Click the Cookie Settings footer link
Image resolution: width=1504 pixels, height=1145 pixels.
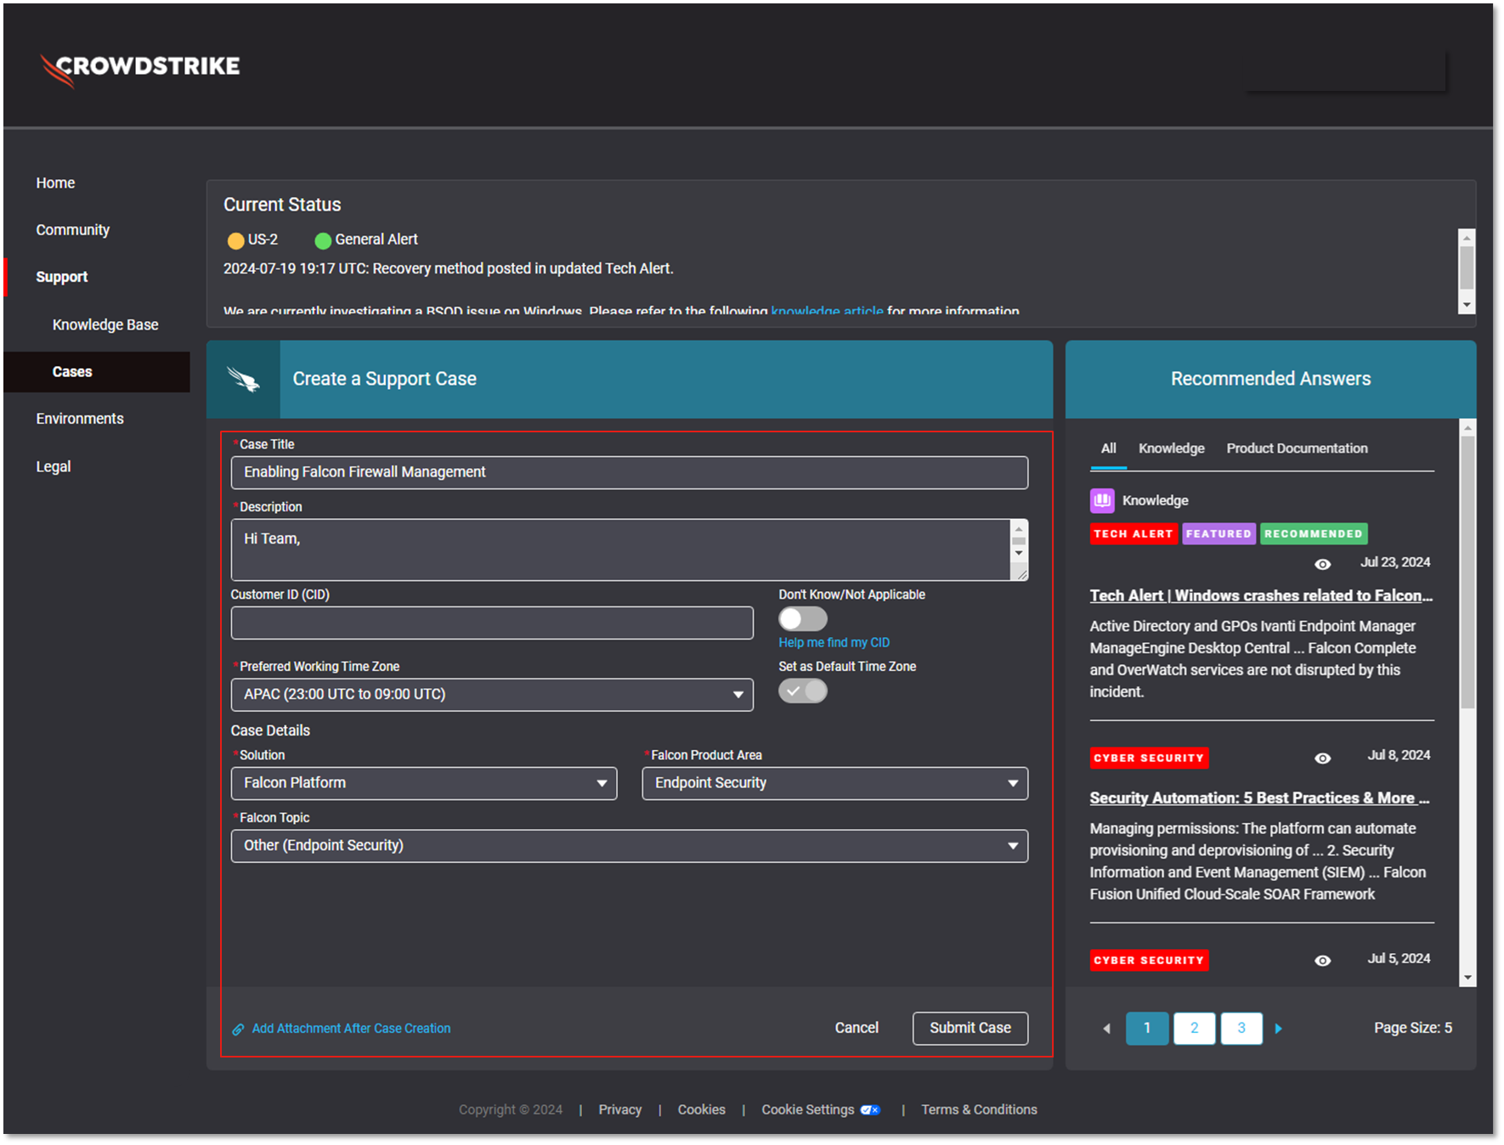(808, 1110)
